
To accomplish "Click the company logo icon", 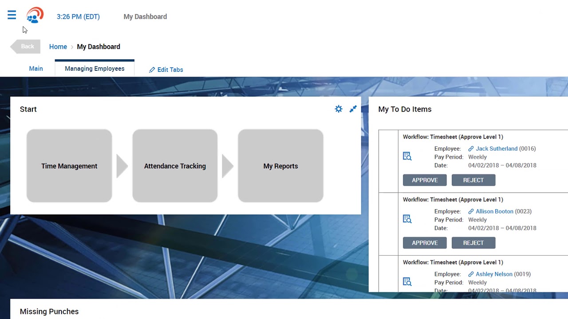I will tap(35, 15).
